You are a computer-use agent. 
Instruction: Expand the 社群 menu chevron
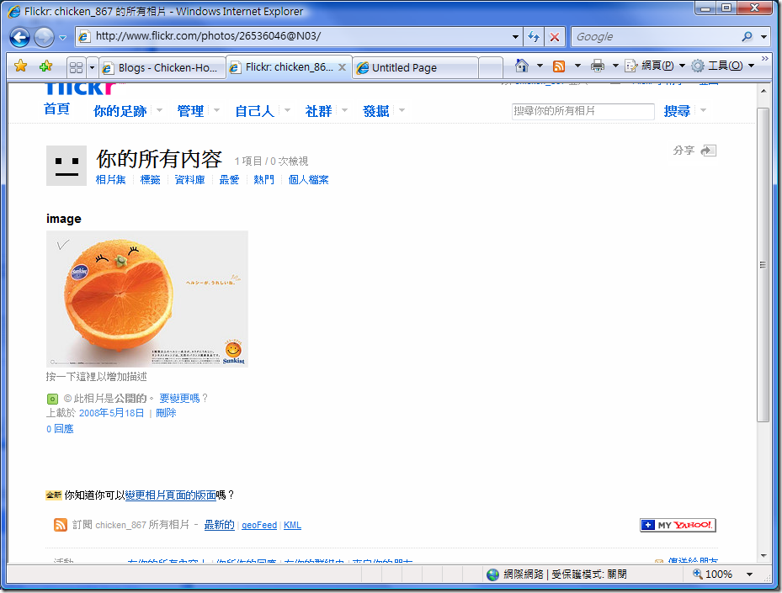click(x=344, y=110)
